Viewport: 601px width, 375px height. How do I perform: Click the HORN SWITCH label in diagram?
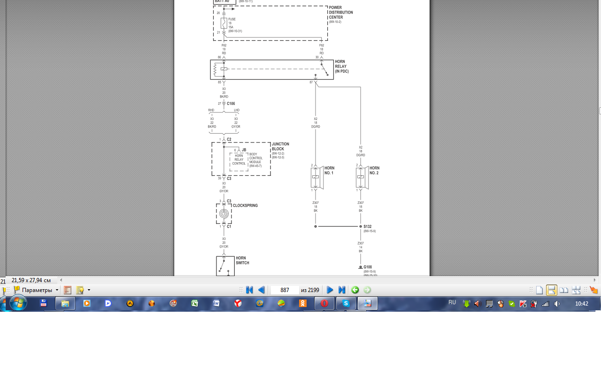(242, 261)
